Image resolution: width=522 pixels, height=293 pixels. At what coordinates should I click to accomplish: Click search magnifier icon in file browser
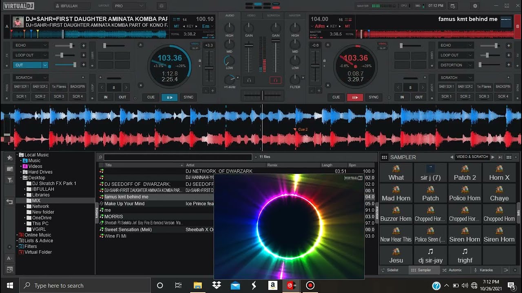100,157
